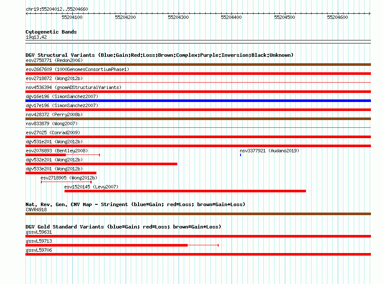Click the DGV Structural Variants track title
The height and width of the screenshot is (284, 383).
coord(160,55)
